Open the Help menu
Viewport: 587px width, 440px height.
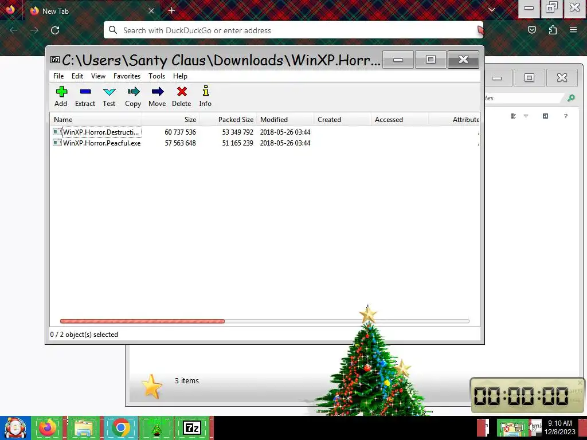click(x=180, y=76)
